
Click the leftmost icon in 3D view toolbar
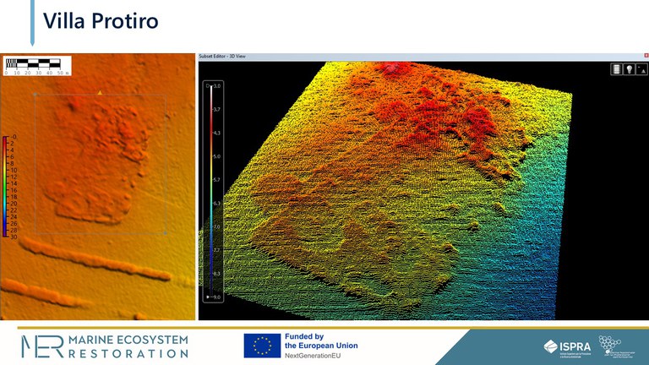click(616, 69)
